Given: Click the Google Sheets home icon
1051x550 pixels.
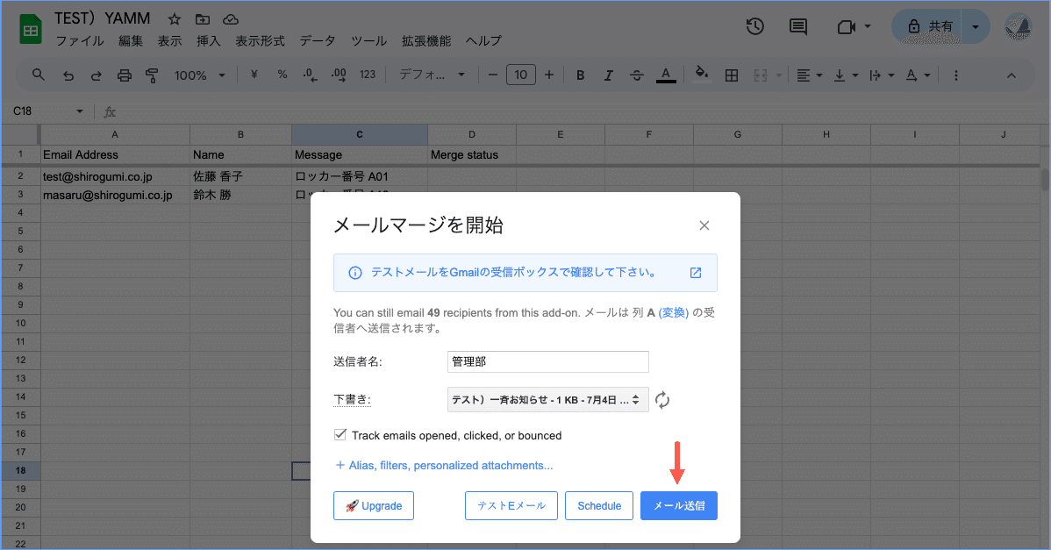Looking at the screenshot, I should (30, 30).
